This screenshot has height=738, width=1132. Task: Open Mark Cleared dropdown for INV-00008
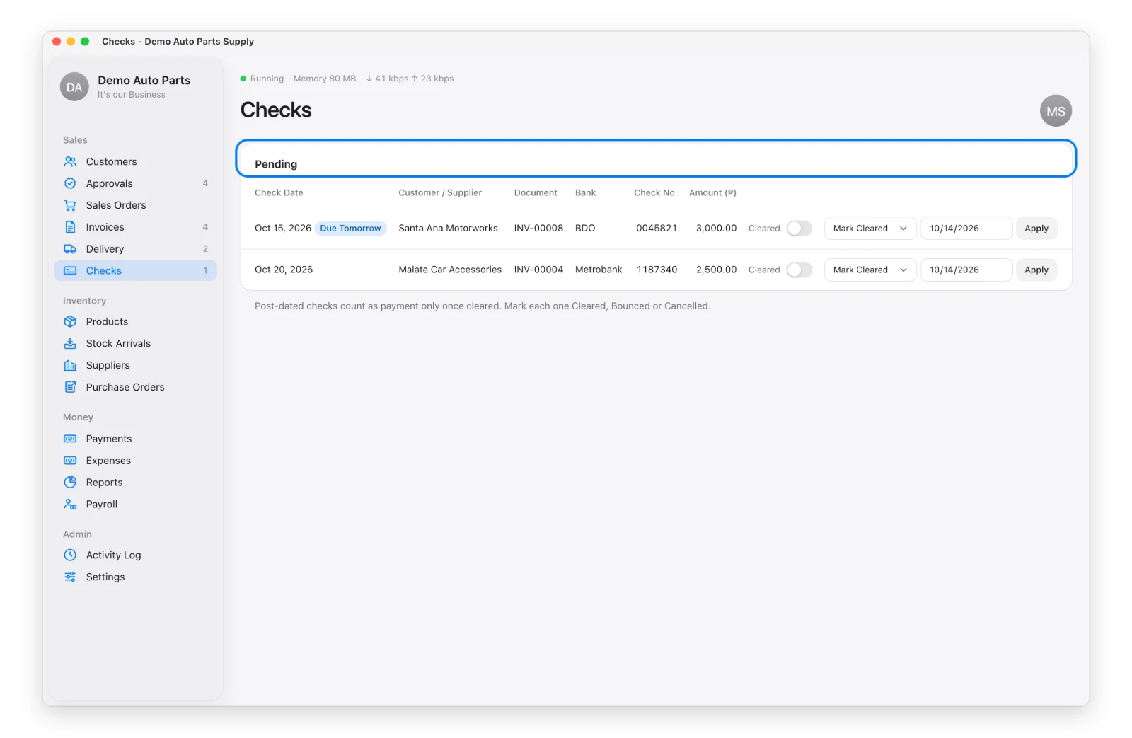coord(870,229)
